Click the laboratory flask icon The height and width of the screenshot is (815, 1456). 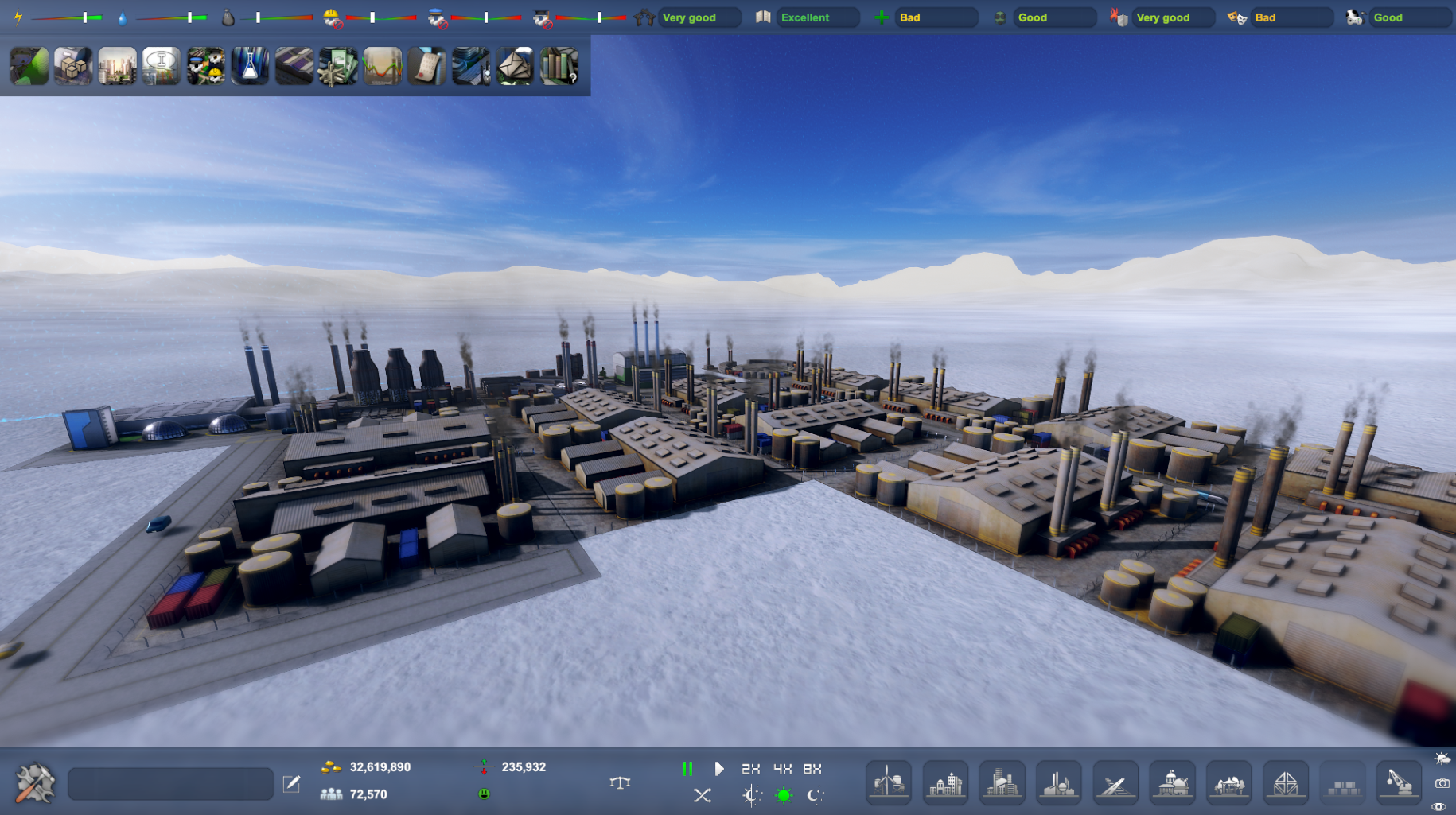click(x=250, y=66)
